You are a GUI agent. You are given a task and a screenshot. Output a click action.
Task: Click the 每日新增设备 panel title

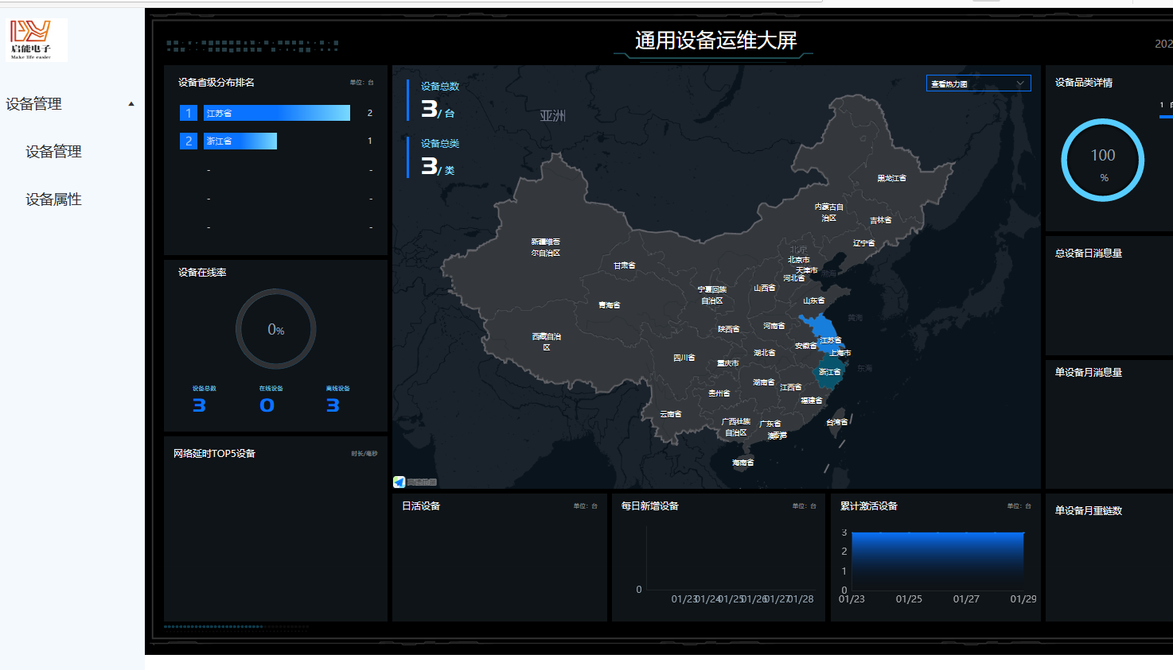pyautogui.click(x=650, y=506)
